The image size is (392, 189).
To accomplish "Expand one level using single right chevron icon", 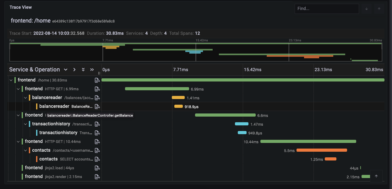I will [x=74, y=70].
